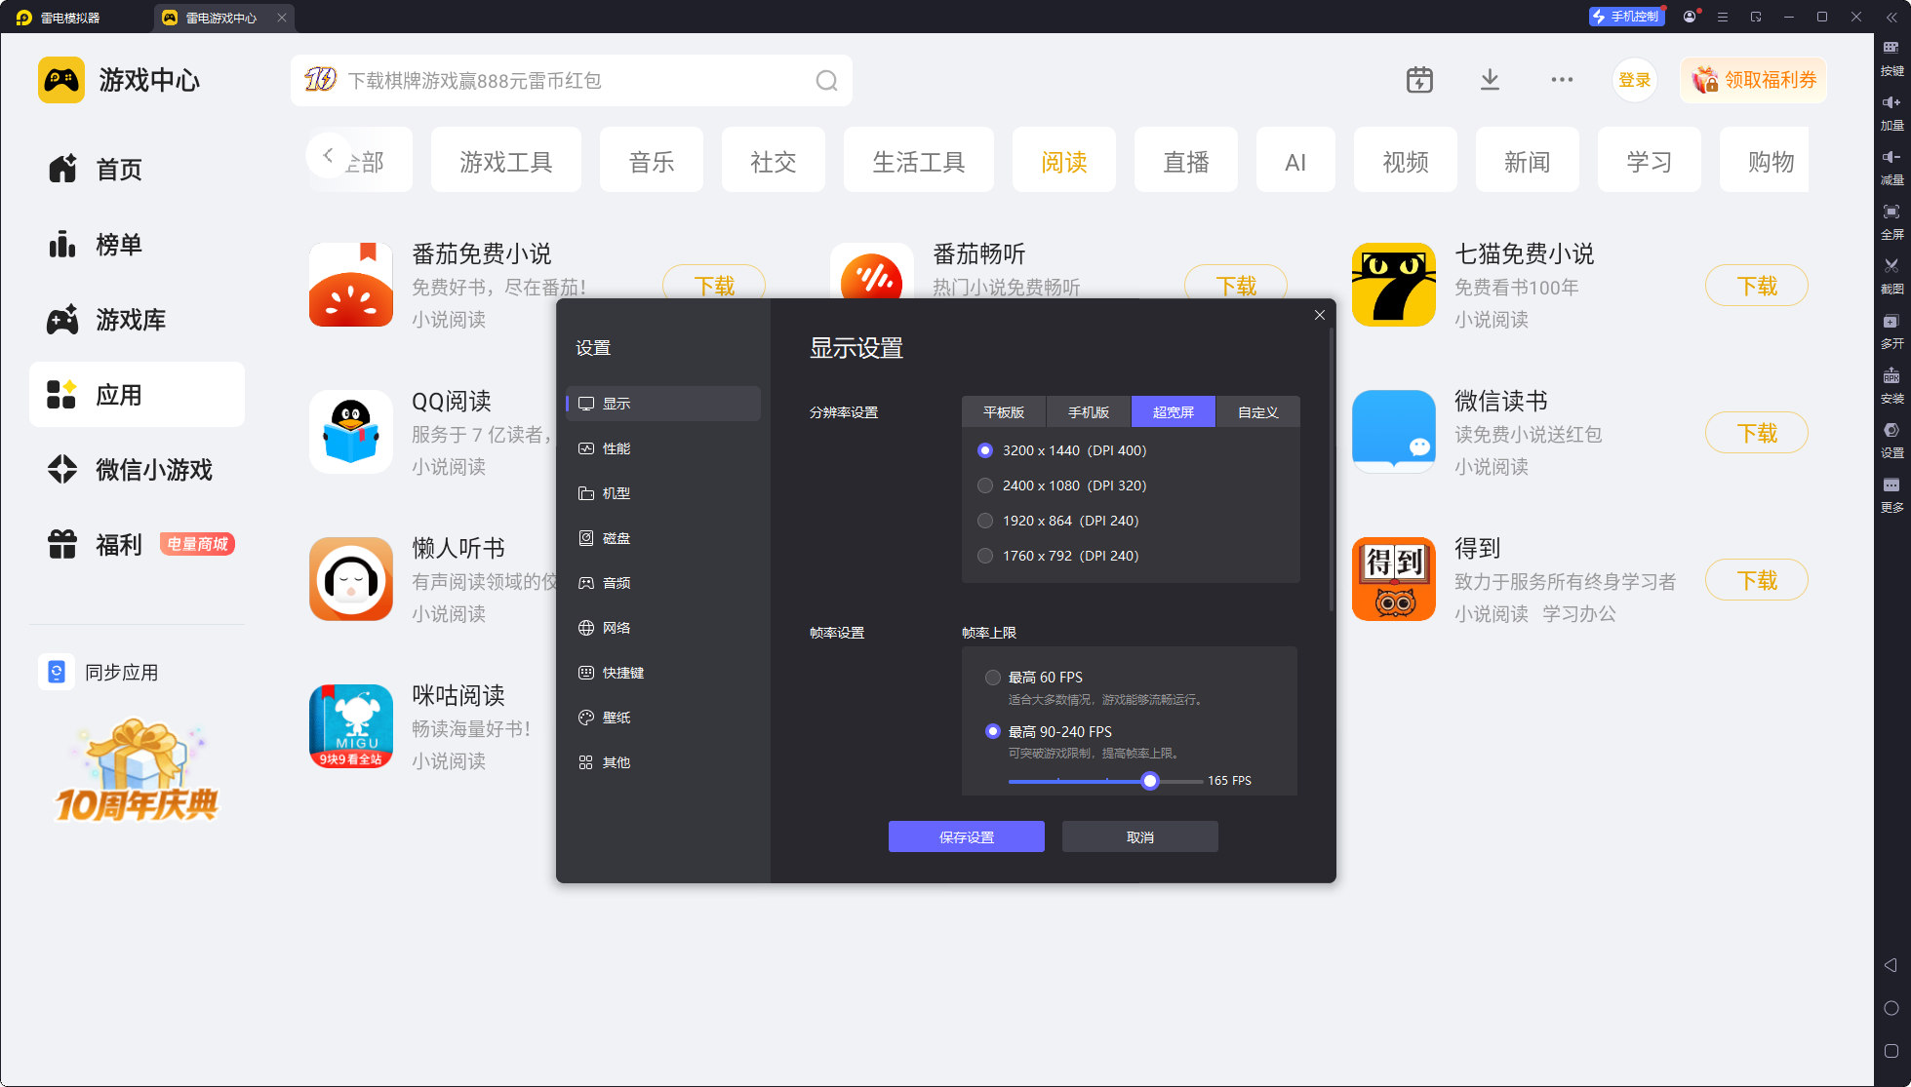Click the search magnifier icon

(826, 81)
